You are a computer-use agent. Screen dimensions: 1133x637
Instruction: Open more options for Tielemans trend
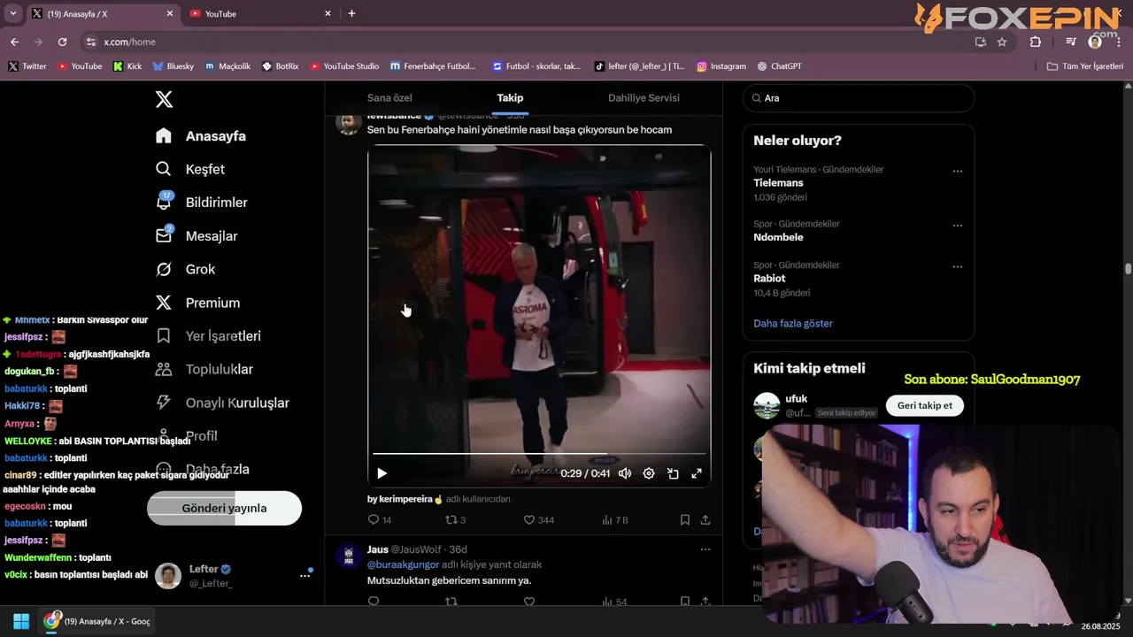[958, 171]
